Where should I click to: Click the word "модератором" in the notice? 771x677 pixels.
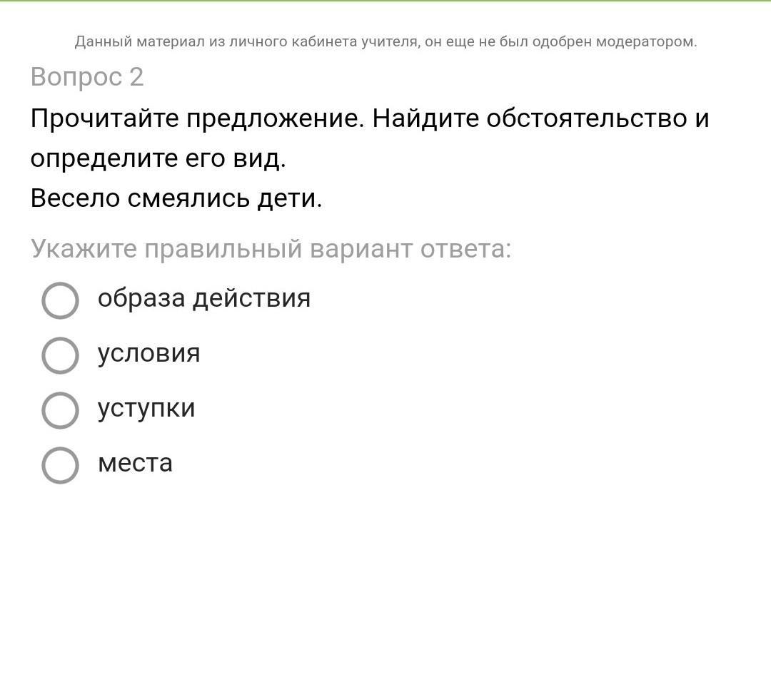pyautogui.click(x=645, y=41)
